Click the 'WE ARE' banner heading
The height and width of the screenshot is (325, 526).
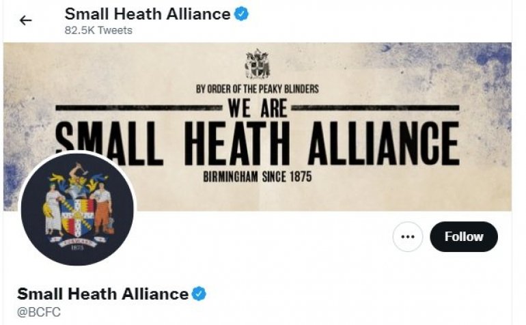(x=258, y=108)
